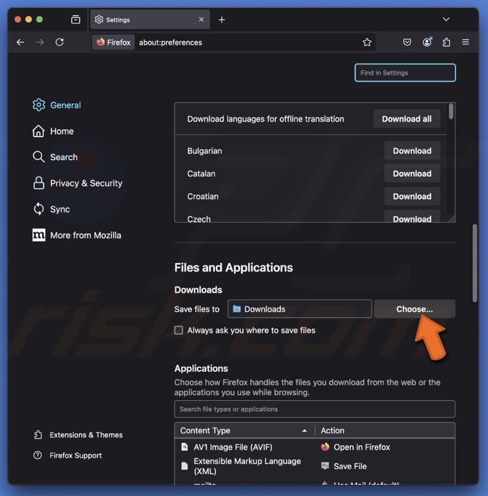
Task: Select the Extensible Markup Language (XML) row
Action: coord(314,466)
